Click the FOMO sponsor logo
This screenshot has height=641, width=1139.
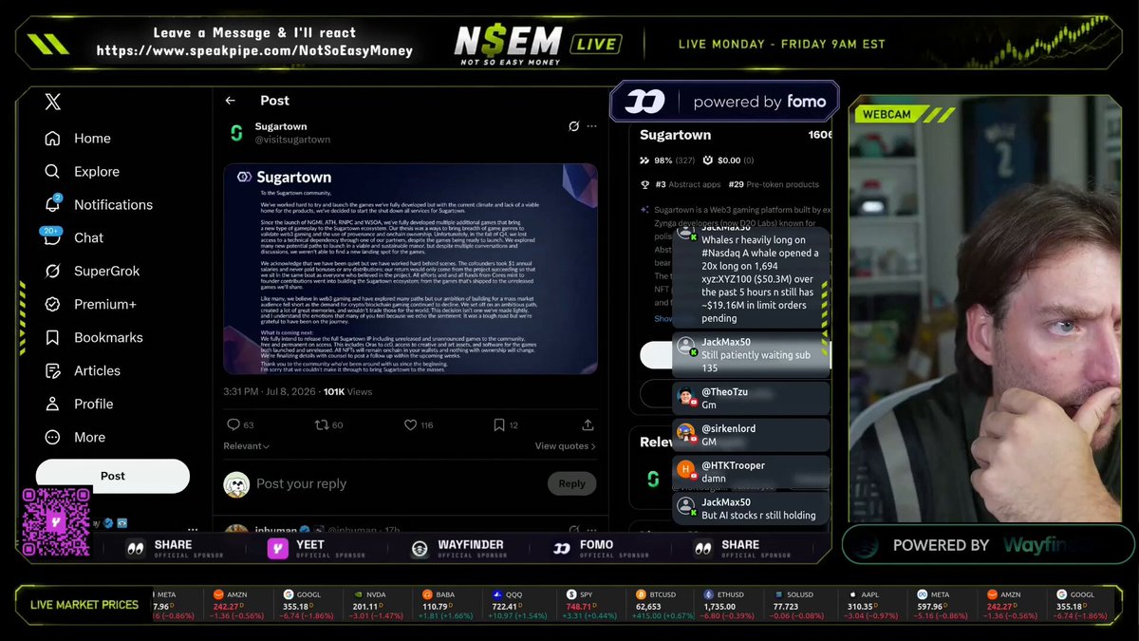tap(561, 548)
